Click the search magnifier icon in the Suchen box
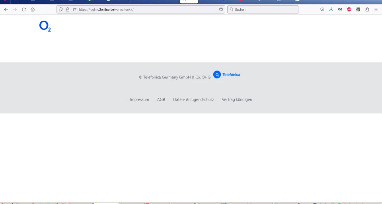 coord(232,10)
